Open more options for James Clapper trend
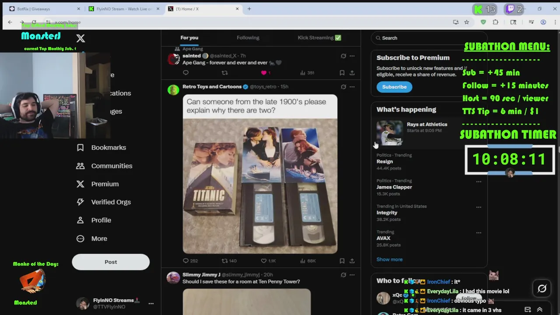560x315 pixels. (x=479, y=182)
